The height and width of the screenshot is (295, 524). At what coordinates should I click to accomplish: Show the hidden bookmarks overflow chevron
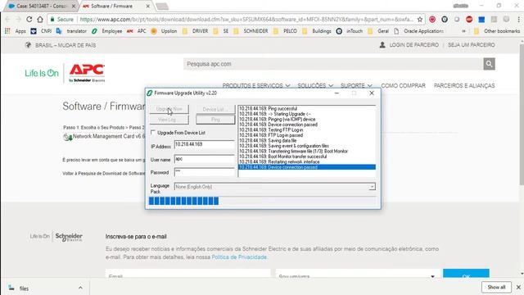463,31
